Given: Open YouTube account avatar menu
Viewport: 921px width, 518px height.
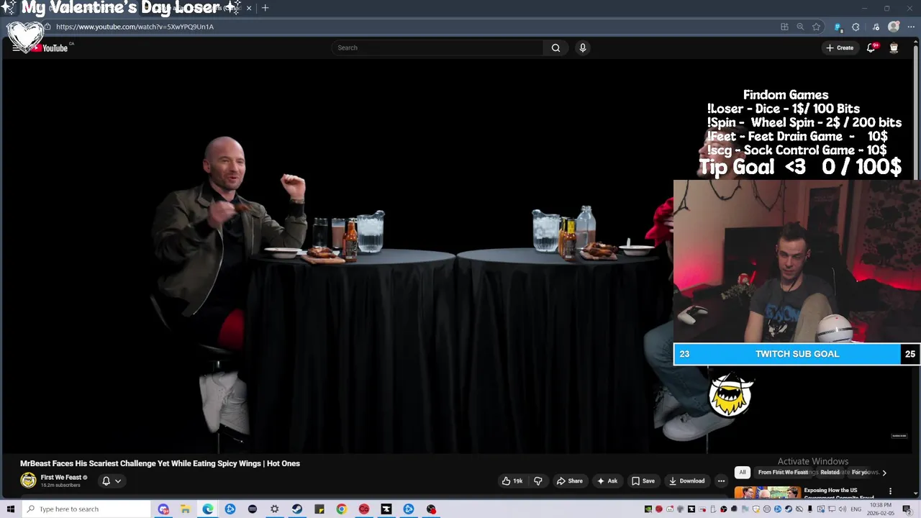Looking at the screenshot, I should [x=894, y=47].
